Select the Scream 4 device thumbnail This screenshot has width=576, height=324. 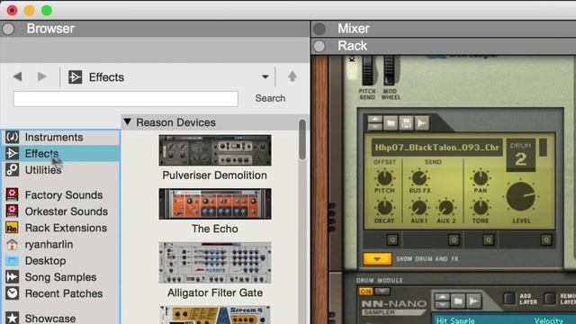[x=215, y=315]
